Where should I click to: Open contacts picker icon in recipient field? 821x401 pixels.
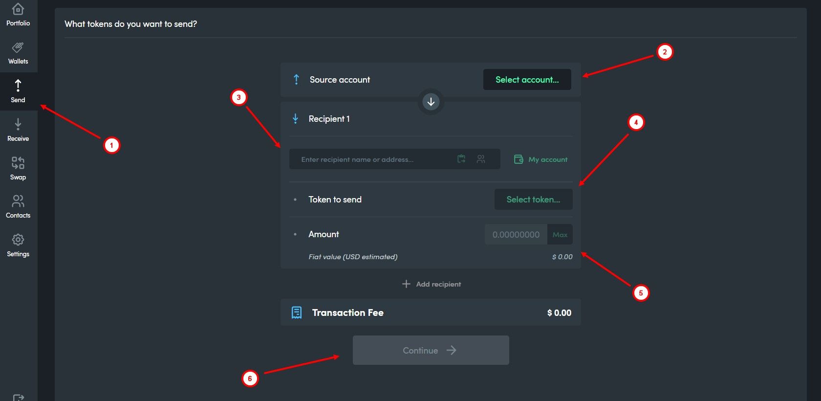tap(481, 159)
